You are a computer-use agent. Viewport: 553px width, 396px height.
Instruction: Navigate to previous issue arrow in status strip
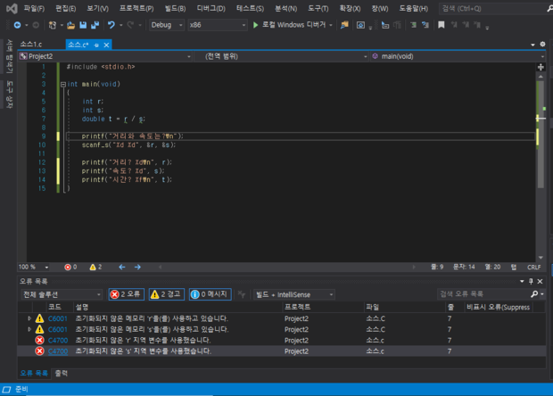click(121, 267)
